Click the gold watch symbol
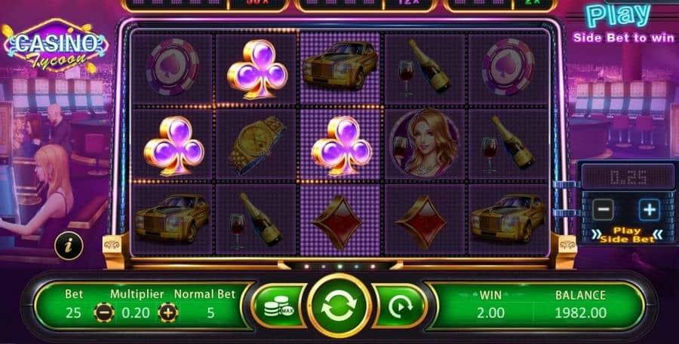Screen dimensions: 679x344 pos(257,145)
